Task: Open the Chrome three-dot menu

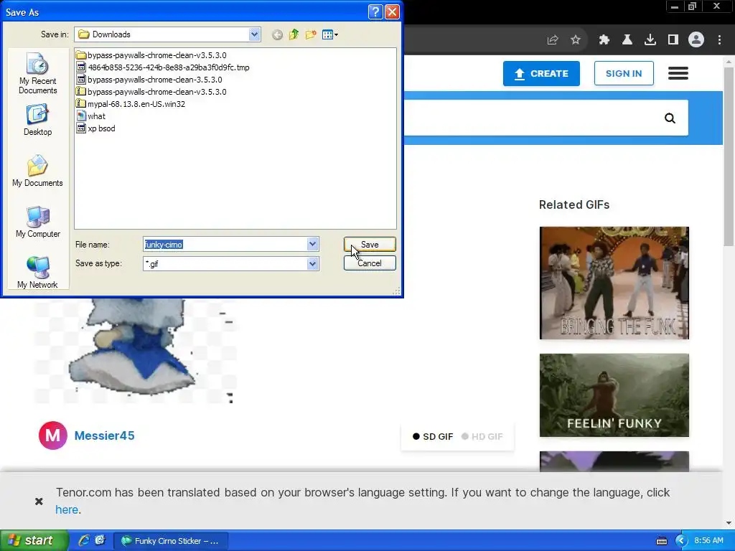Action: tap(719, 40)
